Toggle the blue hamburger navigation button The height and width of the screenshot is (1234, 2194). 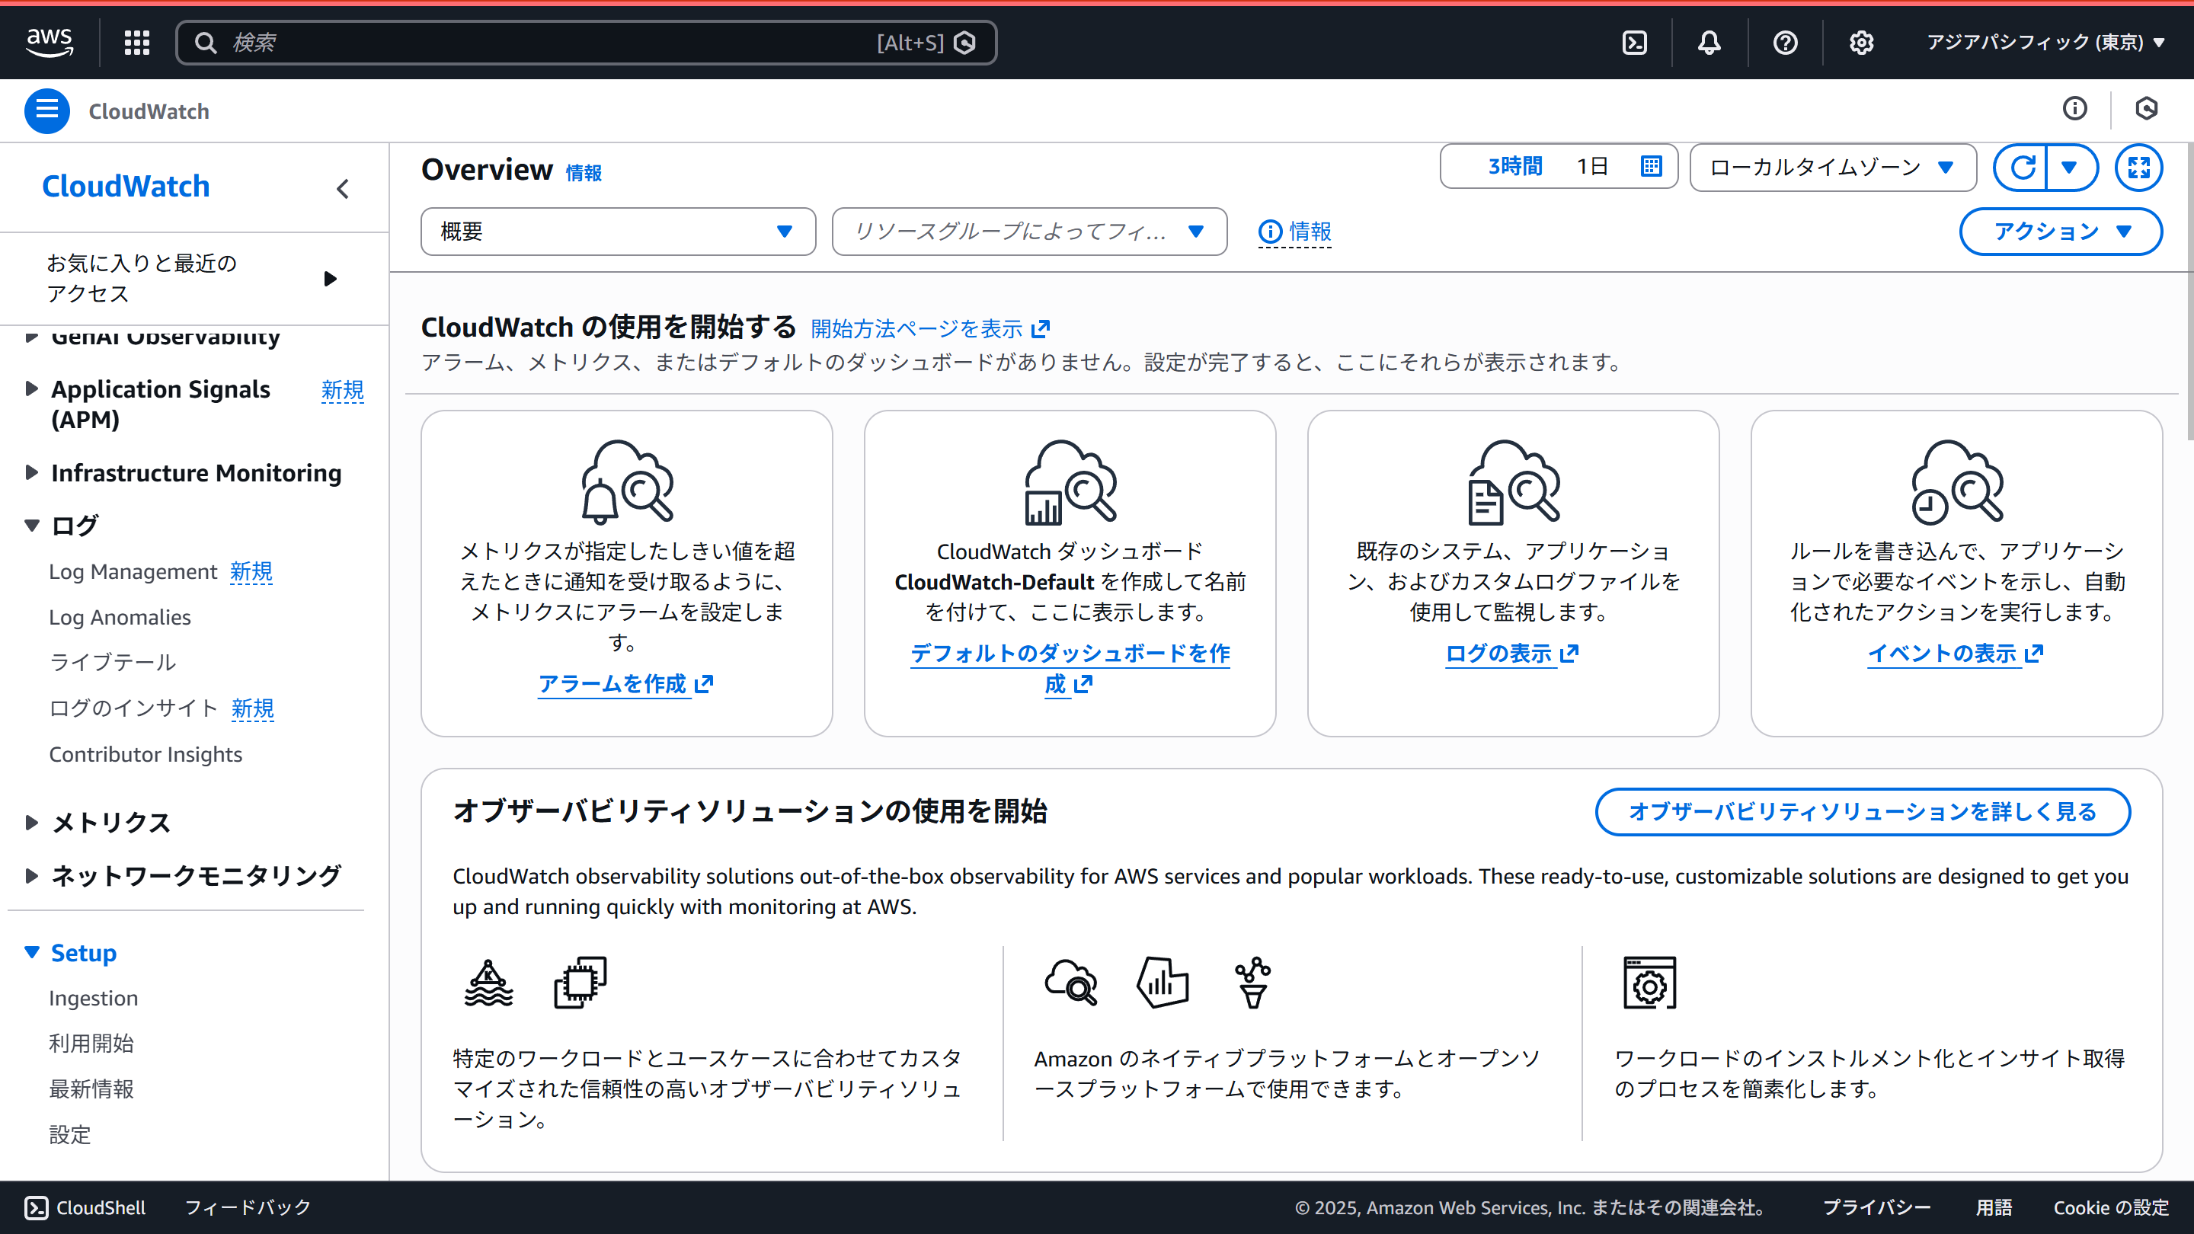click(x=46, y=110)
